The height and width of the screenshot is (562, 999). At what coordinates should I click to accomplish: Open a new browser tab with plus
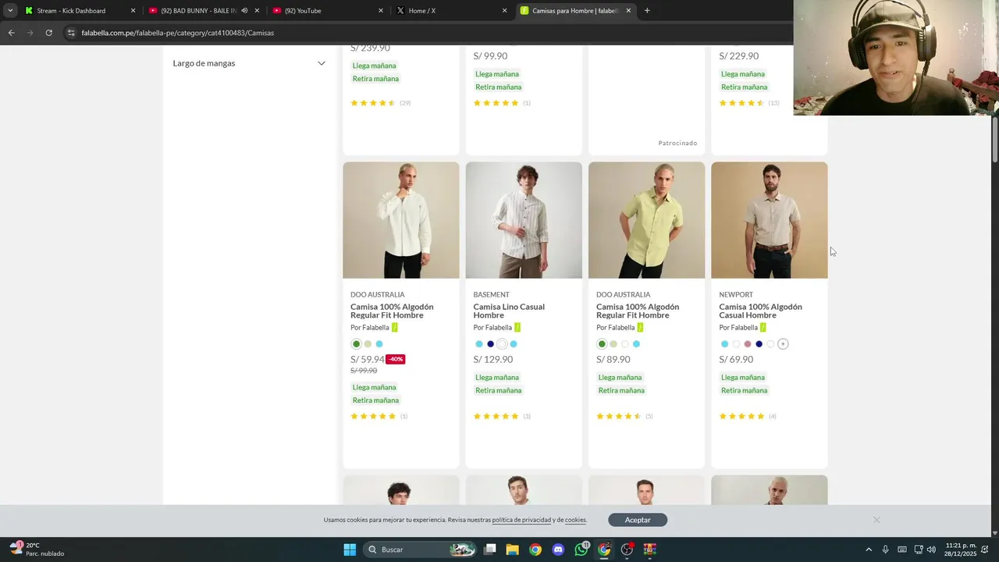(x=647, y=11)
